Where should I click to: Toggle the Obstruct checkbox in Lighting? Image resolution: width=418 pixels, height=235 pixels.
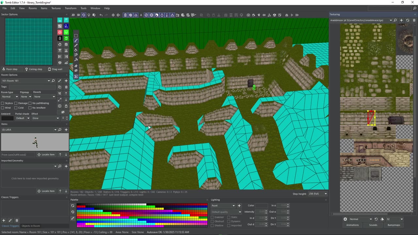click(x=212, y=221)
